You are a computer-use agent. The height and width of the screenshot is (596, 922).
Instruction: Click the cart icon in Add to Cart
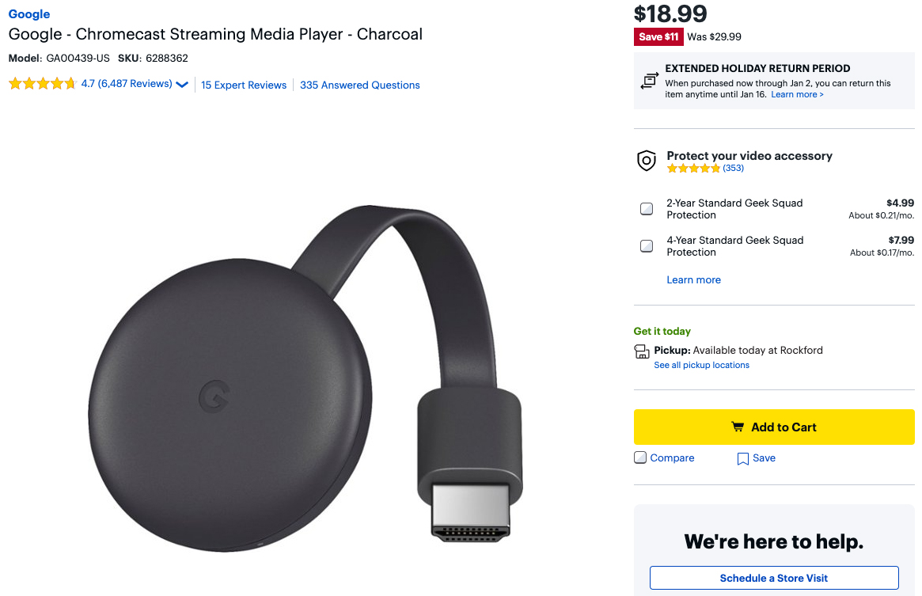(738, 427)
